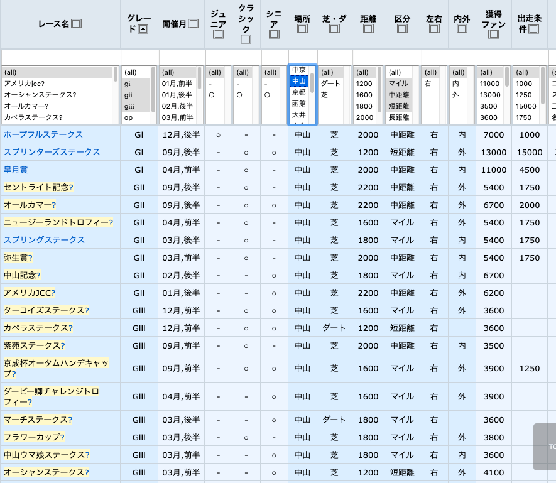Click the filter icon in the ジュニア header
Viewport: 556px width, 483px height.
coord(218,35)
